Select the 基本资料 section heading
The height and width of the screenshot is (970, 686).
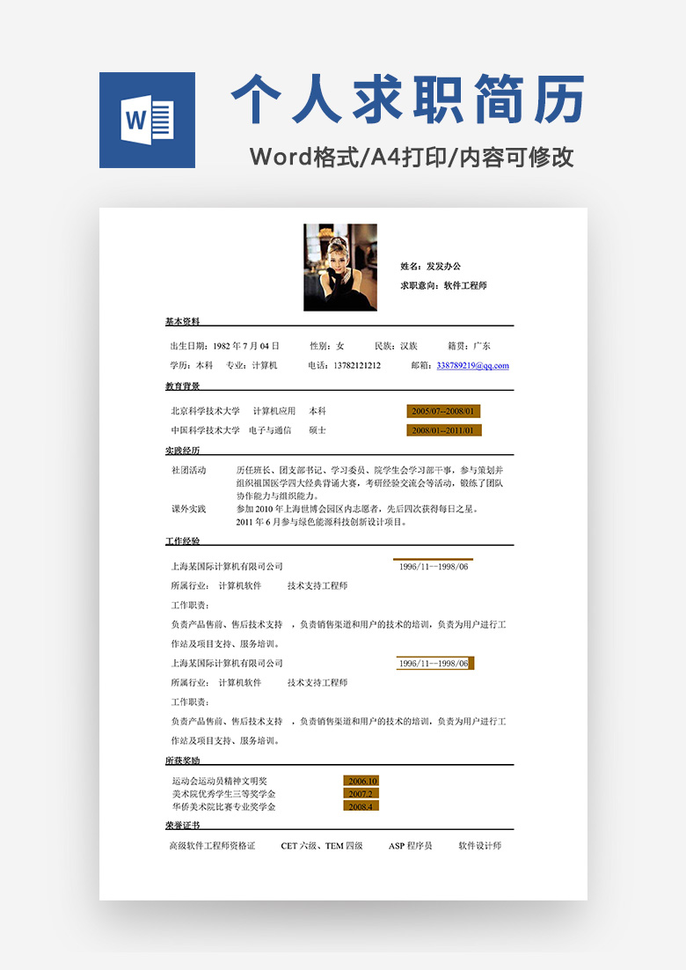[183, 321]
